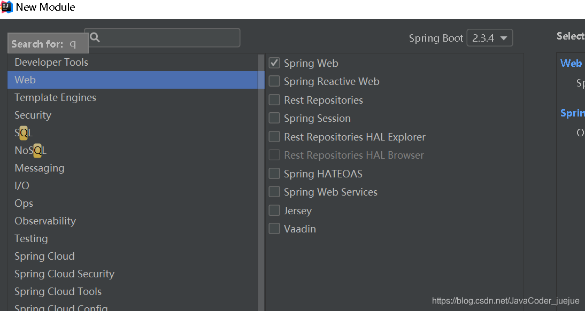This screenshot has width=585, height=311.
Task: Uncheck the Spring Web checkbox
Action: [274, 63]
